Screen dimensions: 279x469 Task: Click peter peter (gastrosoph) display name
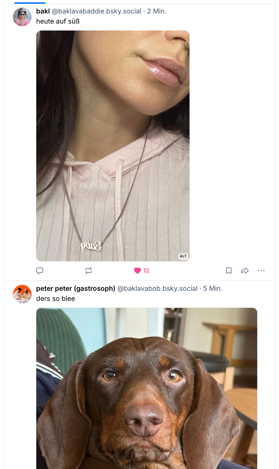coord(75,289)
